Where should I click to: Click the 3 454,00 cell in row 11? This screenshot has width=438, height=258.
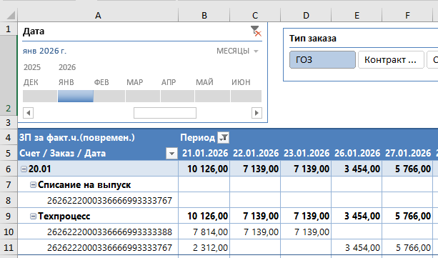click(x=357, y=247)
